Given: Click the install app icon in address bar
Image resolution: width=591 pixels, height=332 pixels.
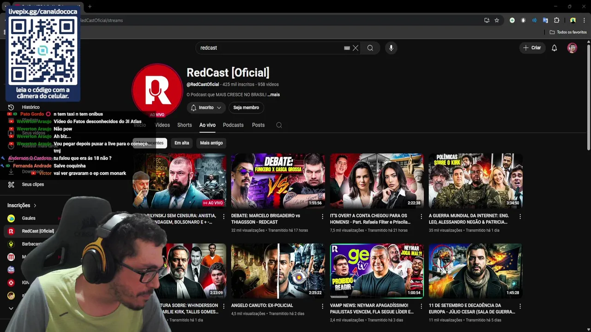Looking at the screenshot, I should [x=487, y=20].
